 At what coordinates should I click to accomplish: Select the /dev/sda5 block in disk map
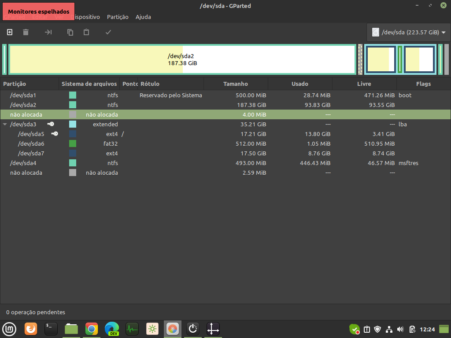[x=381, y=59]
